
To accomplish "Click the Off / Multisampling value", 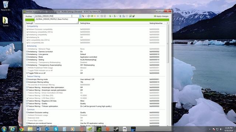I will click(x=87, y=65).
